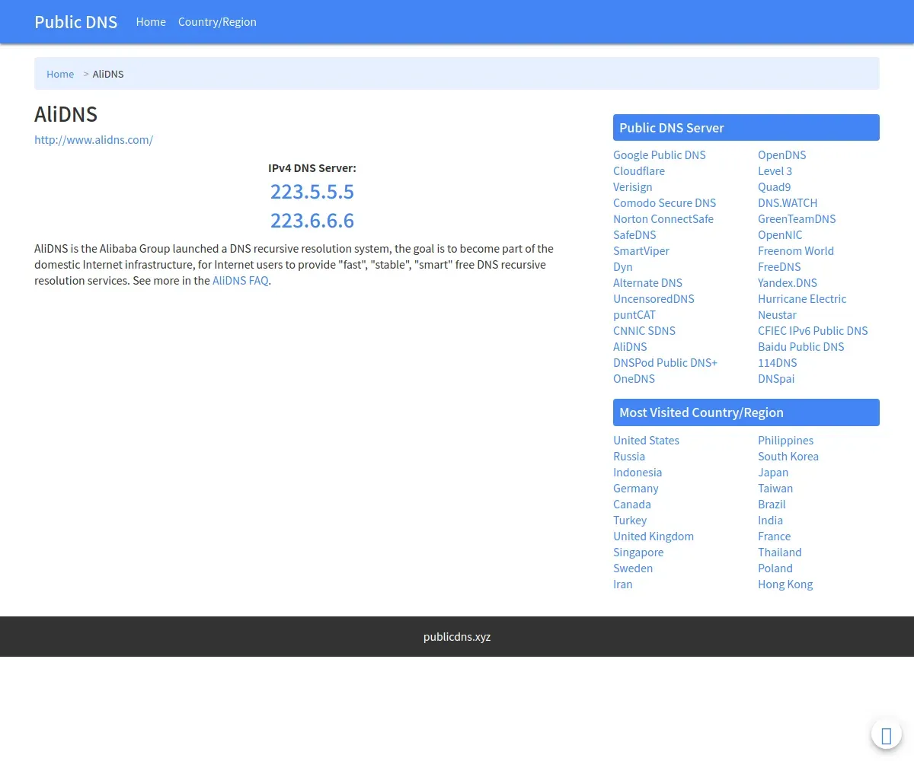Select Poland
Screen dimensions: 914x761
775,568
